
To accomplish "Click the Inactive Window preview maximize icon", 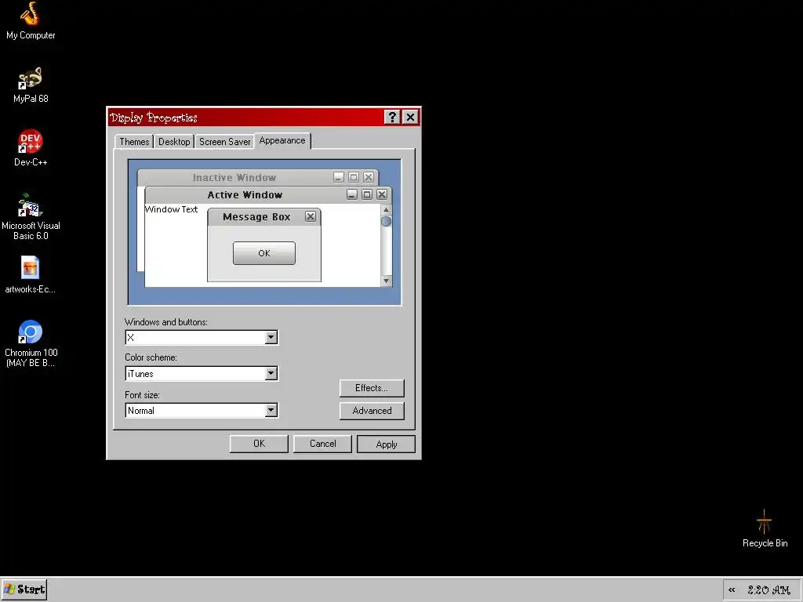I will [x=354, y=177].
